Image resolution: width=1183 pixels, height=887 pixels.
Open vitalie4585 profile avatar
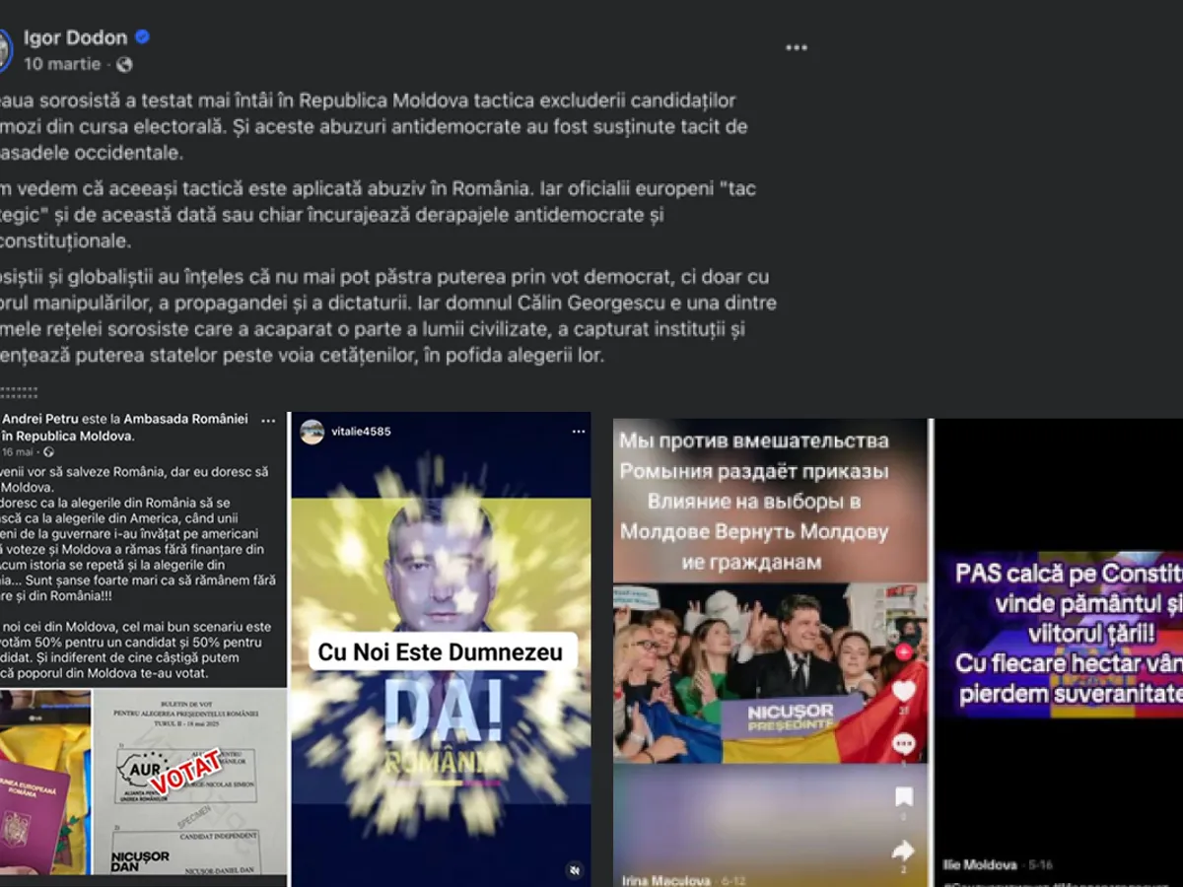tap(313, 432)
